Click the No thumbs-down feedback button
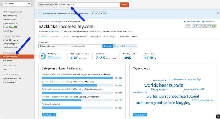Viewport: 220px width, 119px height. point(103,14)
